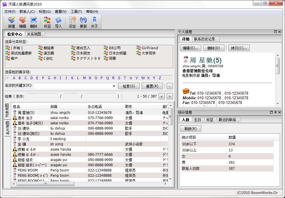This screenshot has height=198, width=285.
Task: Collapse search panel with the minus button
Action: 170,86
